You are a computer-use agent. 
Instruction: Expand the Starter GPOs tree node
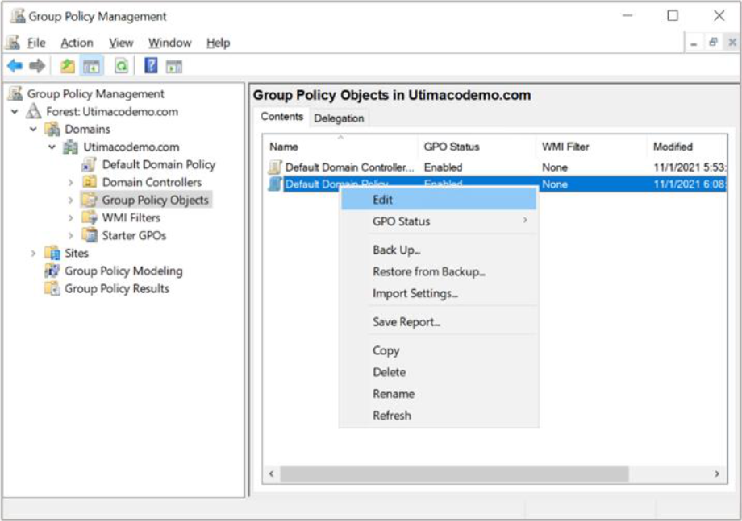click(71, 236)
